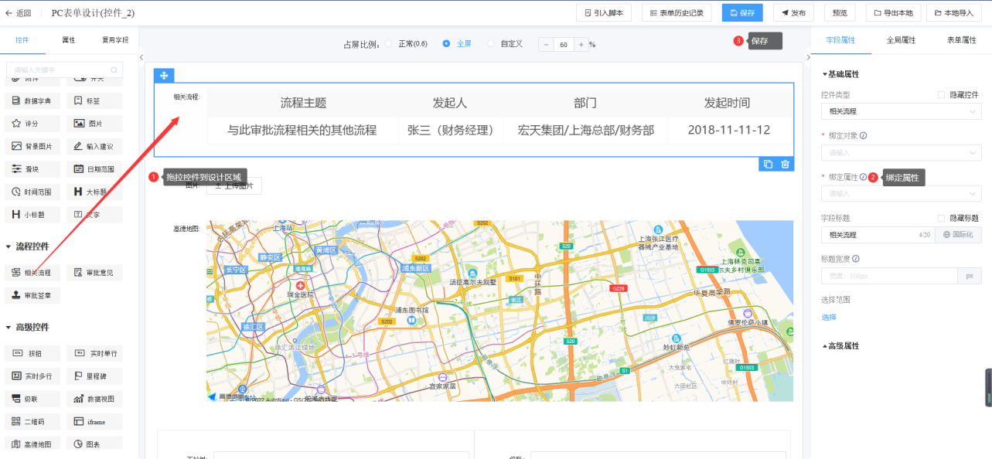Open the 绑定对象 dropdown
Viewport: 992px width, 459px height.
tap(902, 152)
